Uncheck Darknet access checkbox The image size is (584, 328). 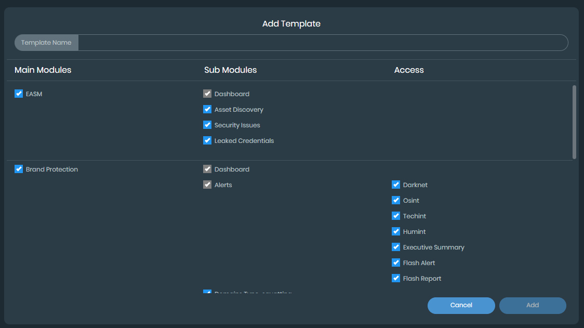[396, 185]
